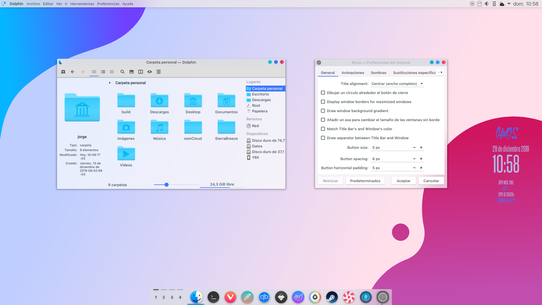Click the Predeterminados button
The width and height of the screenshot is (542, 305).
[x=365, y=181]
